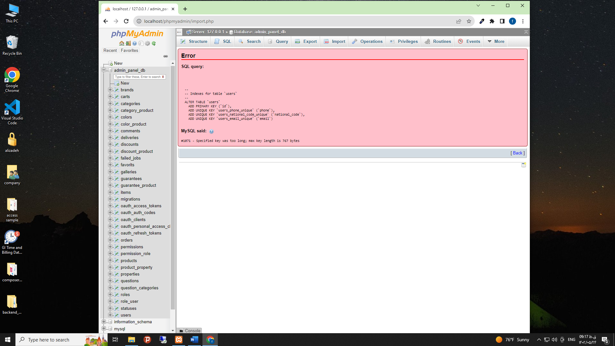Click the Chrome extensions puzzle icon
The width and height of the screenshot is (615, 346).
pos(492,21)
